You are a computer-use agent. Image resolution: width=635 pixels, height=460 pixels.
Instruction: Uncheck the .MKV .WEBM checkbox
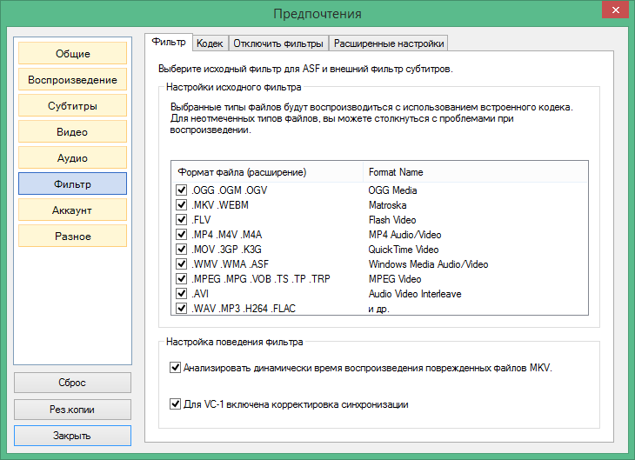181,205
